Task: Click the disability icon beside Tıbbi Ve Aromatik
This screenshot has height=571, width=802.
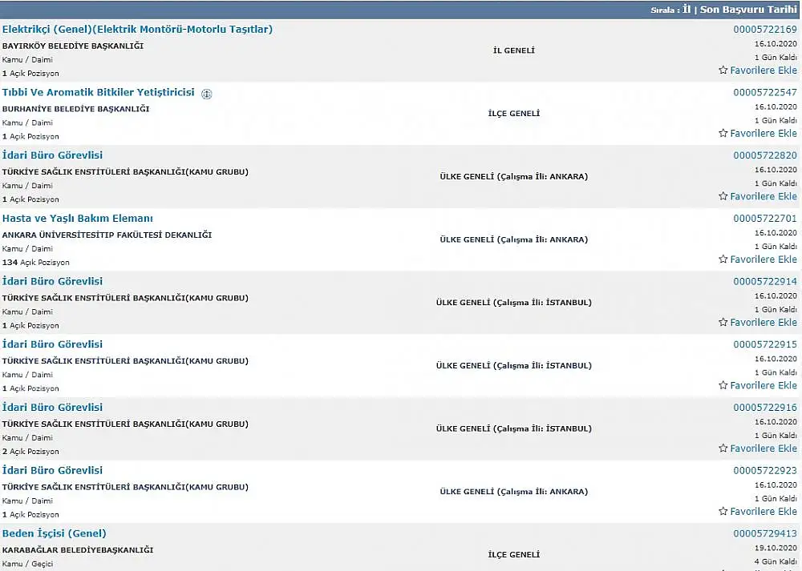Action: pyautogui.click(x=207, y=94)
